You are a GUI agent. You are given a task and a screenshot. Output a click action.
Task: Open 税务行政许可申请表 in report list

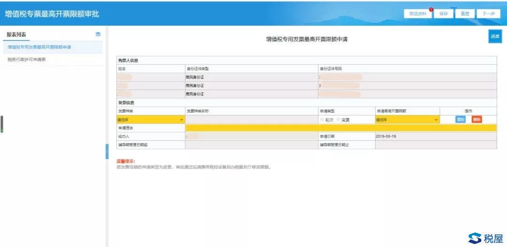[x=26, y=60]
